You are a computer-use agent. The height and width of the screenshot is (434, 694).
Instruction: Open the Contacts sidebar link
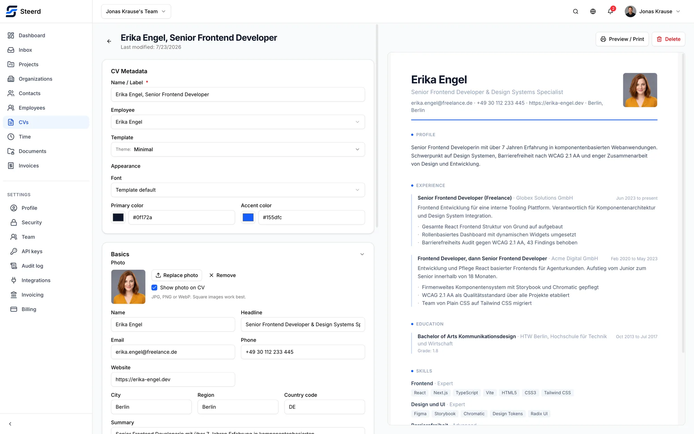(x=46, y=93)
